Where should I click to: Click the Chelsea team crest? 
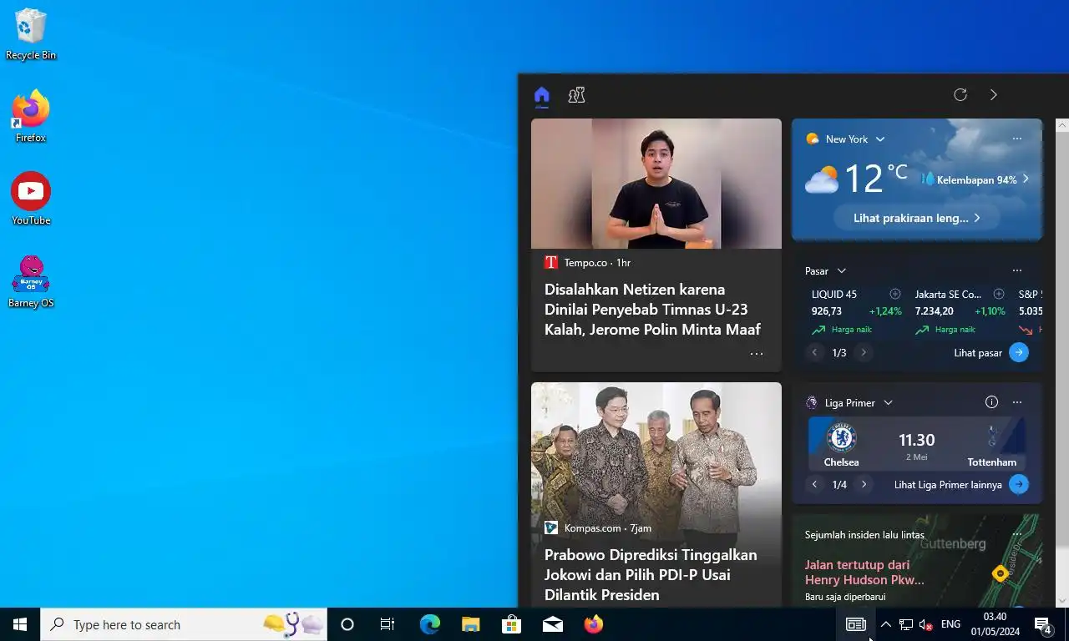pos(841,438)
